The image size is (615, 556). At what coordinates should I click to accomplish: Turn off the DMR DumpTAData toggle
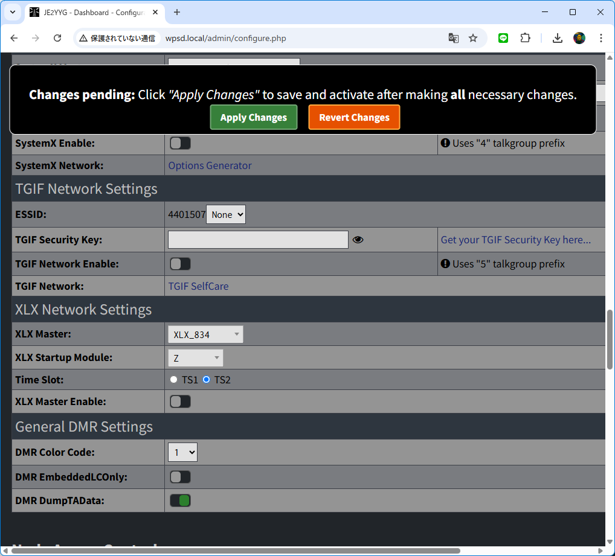[x=180, y=500]
